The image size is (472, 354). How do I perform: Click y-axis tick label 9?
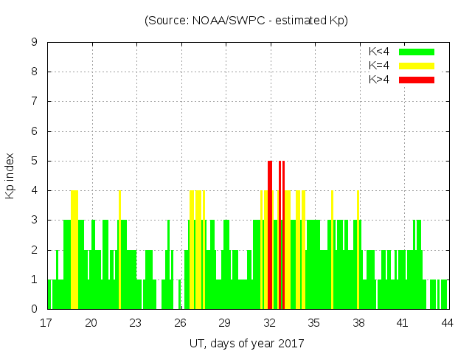[35, 43]
